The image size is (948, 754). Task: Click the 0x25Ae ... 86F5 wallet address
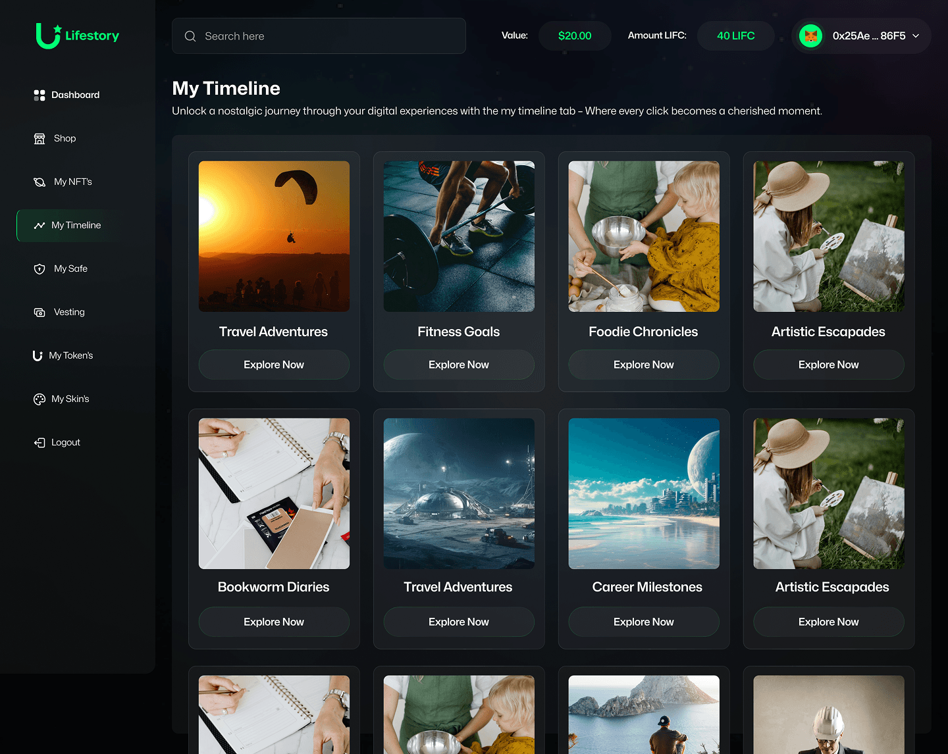[869, 36]
